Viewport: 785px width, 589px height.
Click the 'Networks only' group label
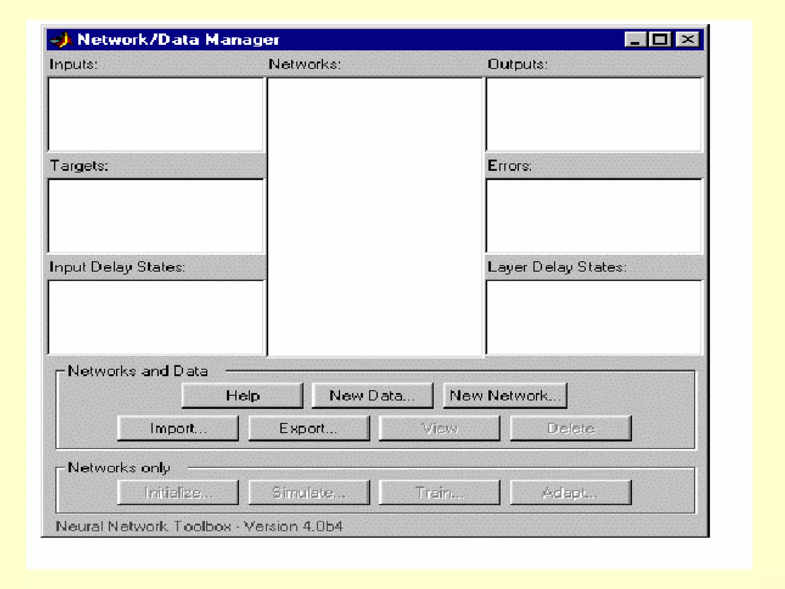click(x=119, y=468)
